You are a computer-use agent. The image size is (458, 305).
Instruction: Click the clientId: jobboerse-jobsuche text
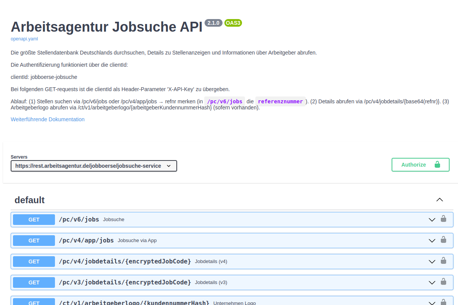44,77
